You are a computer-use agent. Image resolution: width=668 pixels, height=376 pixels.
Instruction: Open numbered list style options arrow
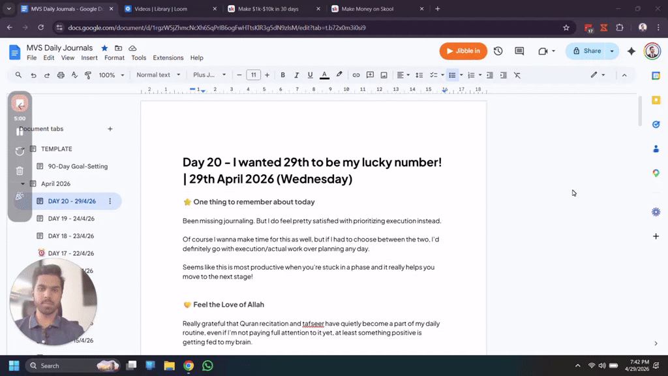click(x=480, y=75)
